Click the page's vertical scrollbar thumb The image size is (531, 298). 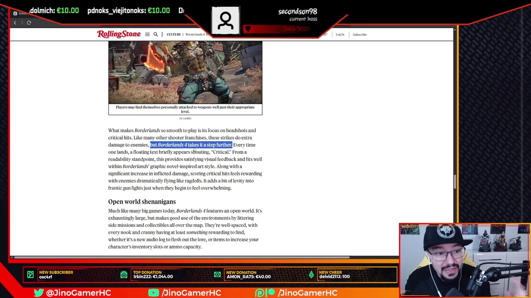(x=455, y=181)
